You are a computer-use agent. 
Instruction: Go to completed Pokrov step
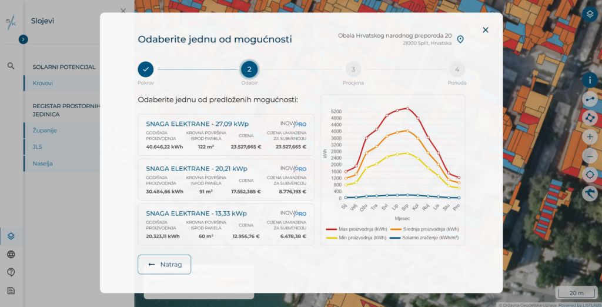(x=146, y=69)
